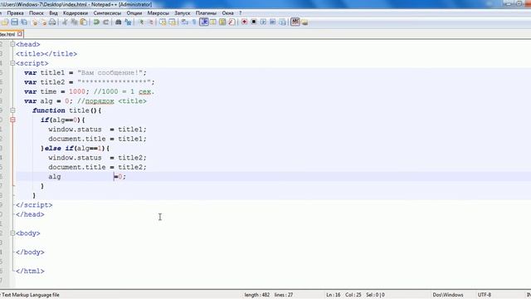This screenshot has height=299, width=531.
Task: Open the Replace dialog icon
Action: pyautogui.click(x=128, y=22)
